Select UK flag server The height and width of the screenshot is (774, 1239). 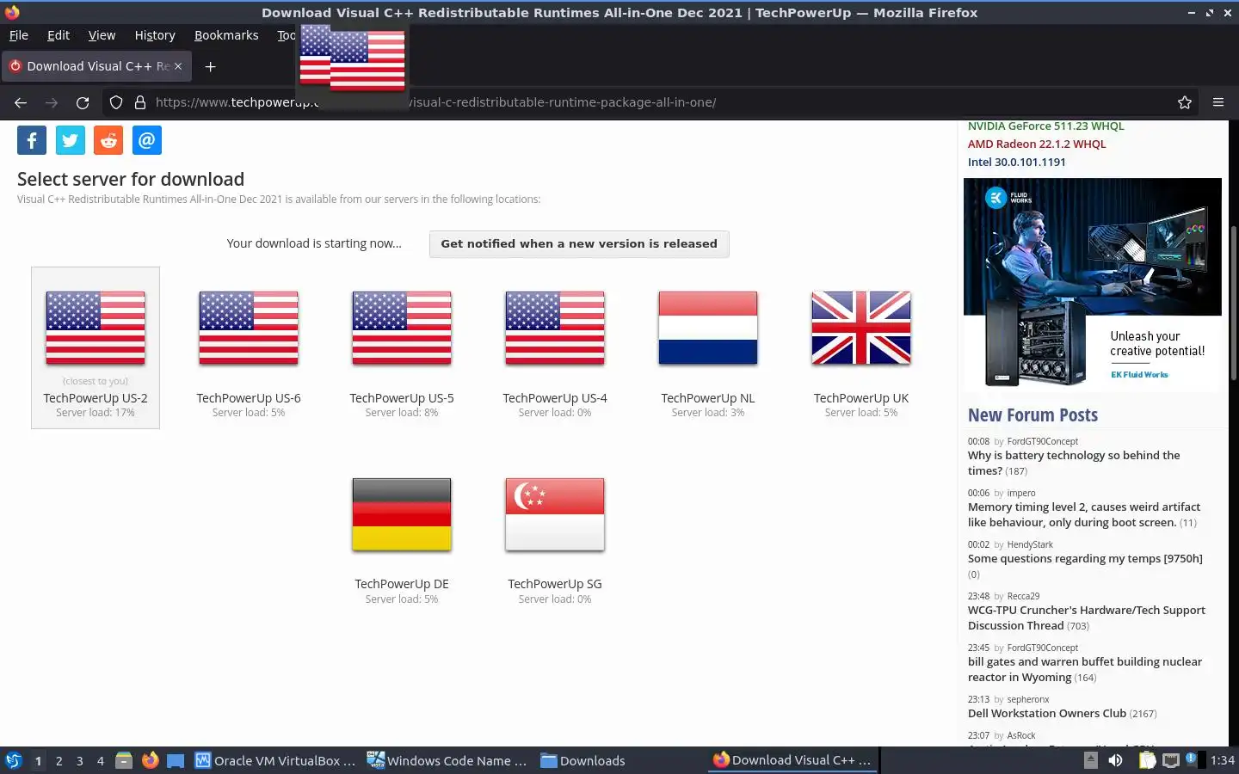click(x=861, y=328)
